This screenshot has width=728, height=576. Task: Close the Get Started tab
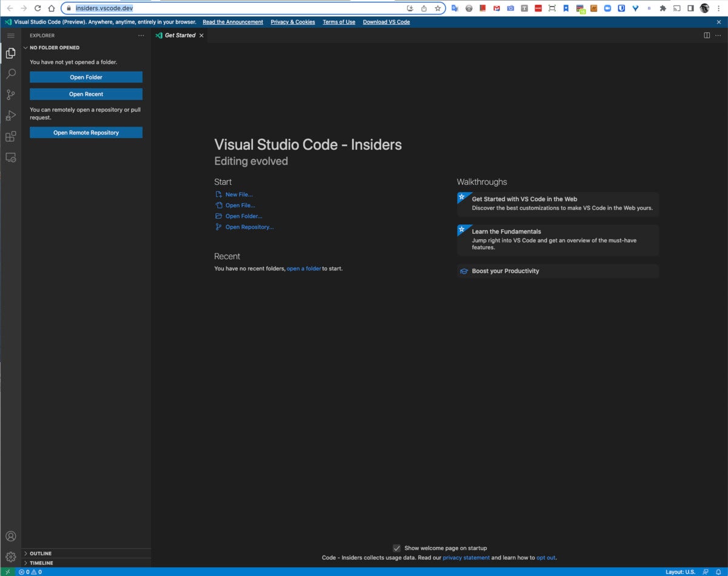(201, 35)
